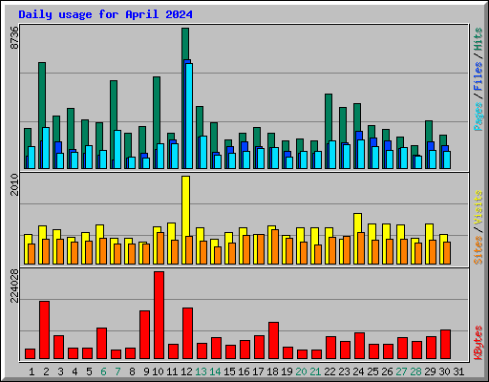Click the red KBytes bar for day 2

44,330
